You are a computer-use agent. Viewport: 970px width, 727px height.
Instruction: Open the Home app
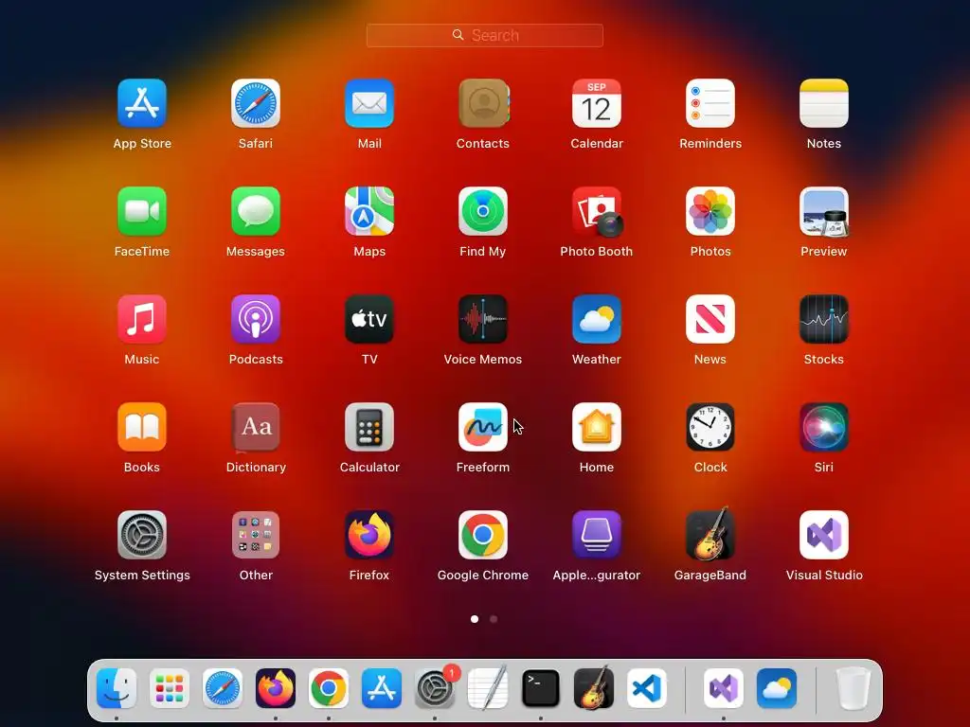click(x=597, y=427)
